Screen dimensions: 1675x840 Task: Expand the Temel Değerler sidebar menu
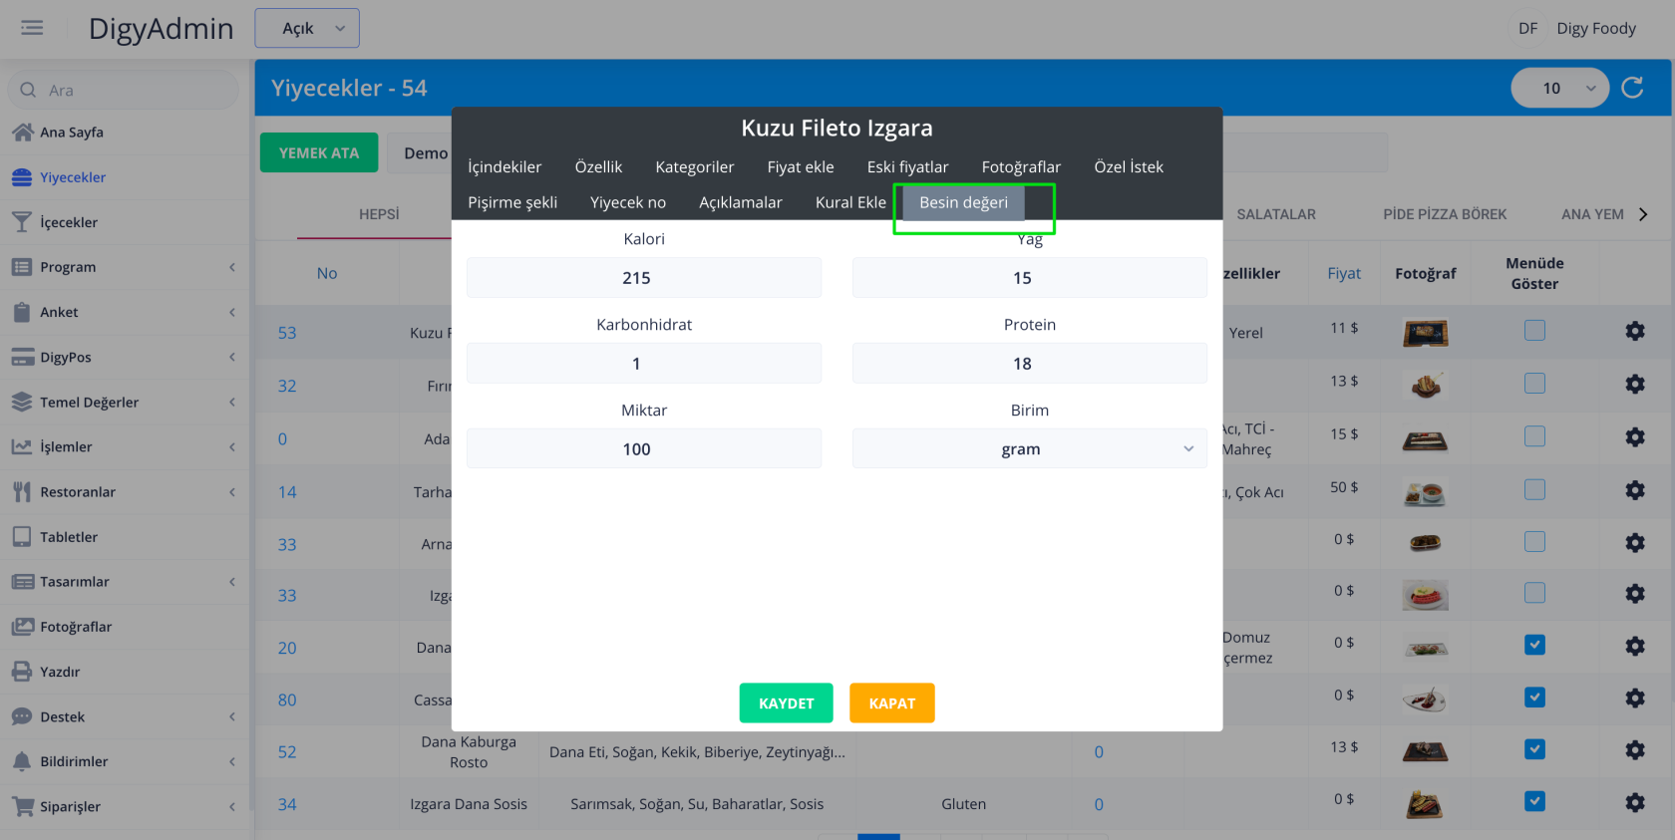(124, 403)
